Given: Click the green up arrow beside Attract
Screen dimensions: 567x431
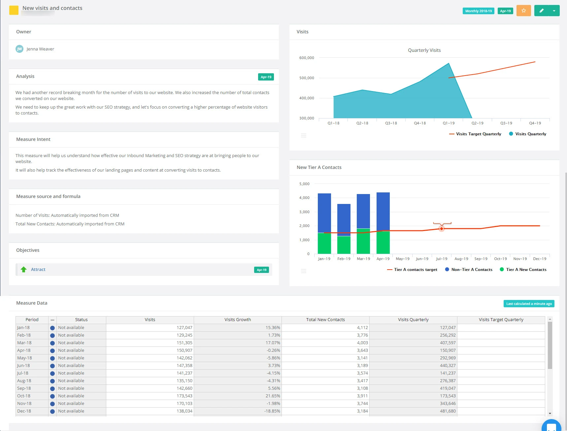Looking at the screenshot, I should click(23, 269).
